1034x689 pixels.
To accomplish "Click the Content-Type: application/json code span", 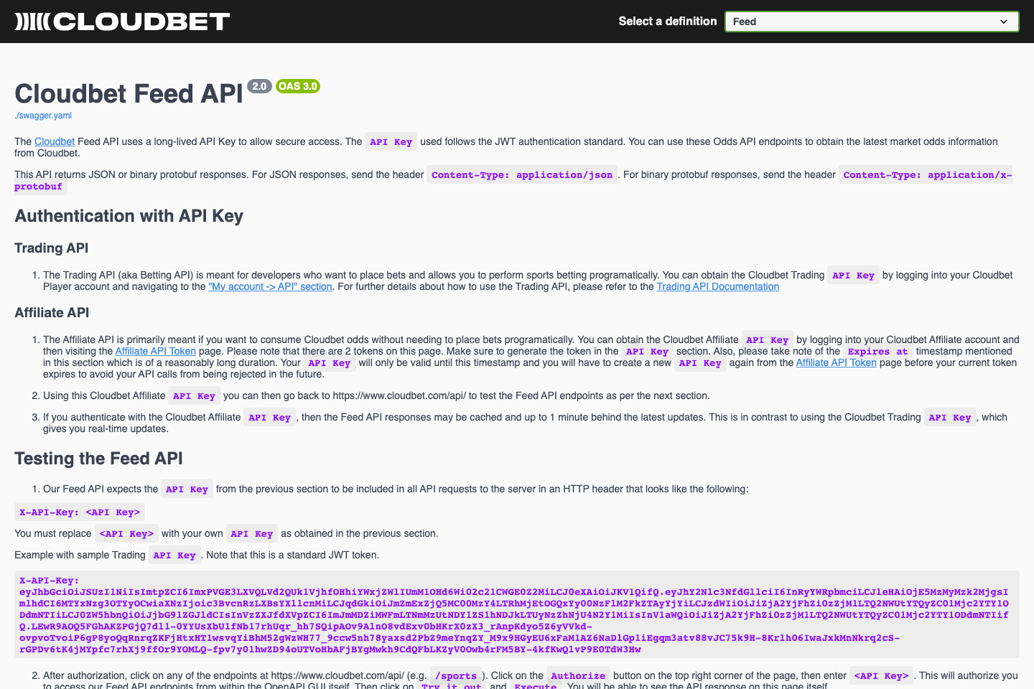I will point(521,174).
